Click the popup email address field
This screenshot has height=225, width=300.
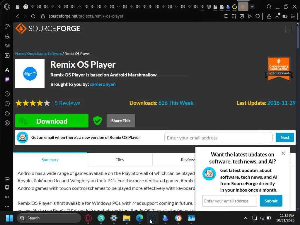(230, 201)
